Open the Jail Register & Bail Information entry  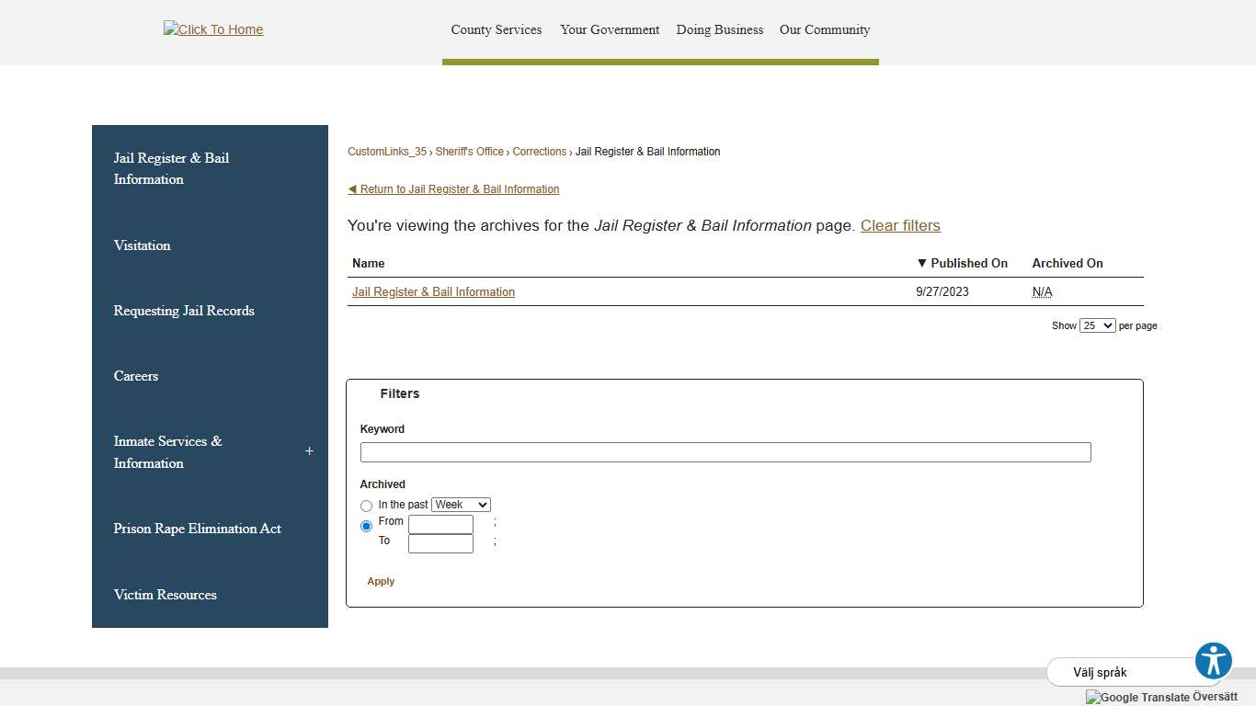pyautogui.click(x=433, y=291)
